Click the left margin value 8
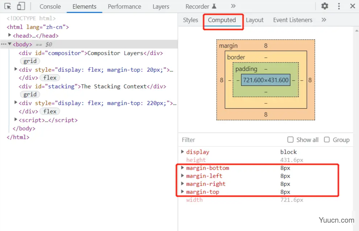The width and height of the screenshot is (359, 231). [x=221, y=80]
